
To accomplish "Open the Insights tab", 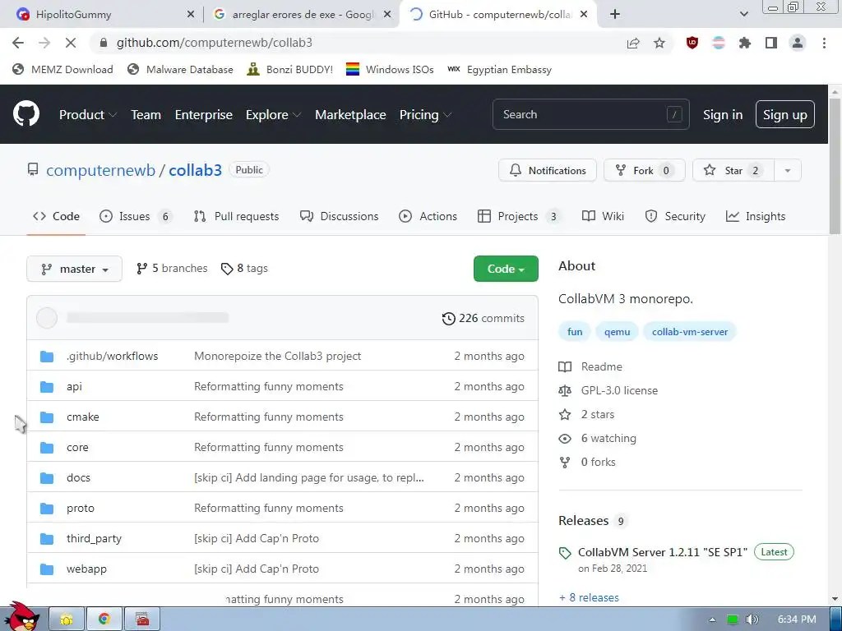I will [x=756, y=217].
